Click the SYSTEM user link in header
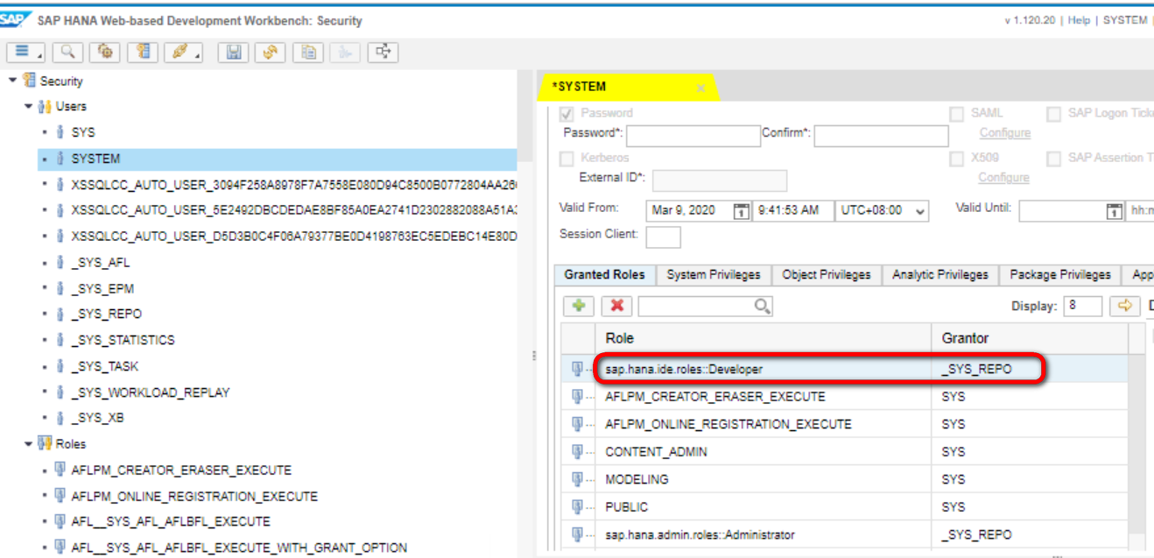1154x558 pixels. coord(1125,20)
